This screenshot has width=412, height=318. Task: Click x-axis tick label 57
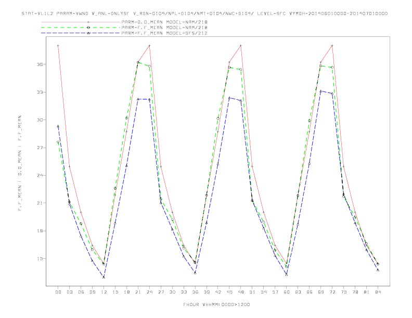tap(275, 292)
